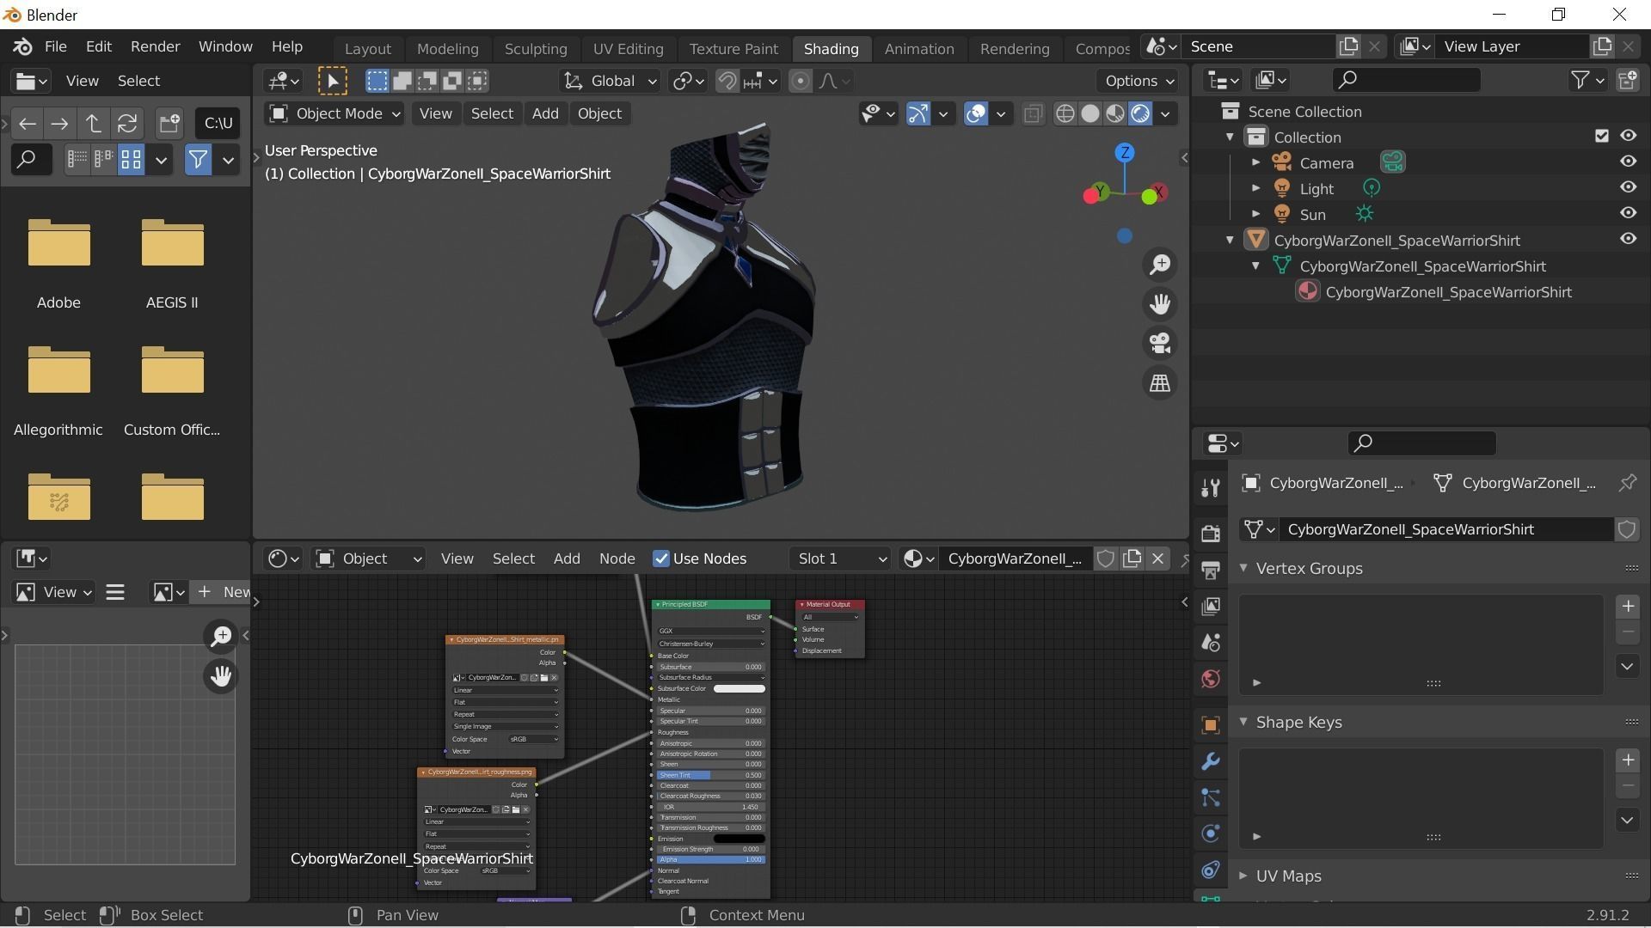Click the zoom magnifier icon in 3D viewport
1651x928 pixels.
click(1160, 265)
